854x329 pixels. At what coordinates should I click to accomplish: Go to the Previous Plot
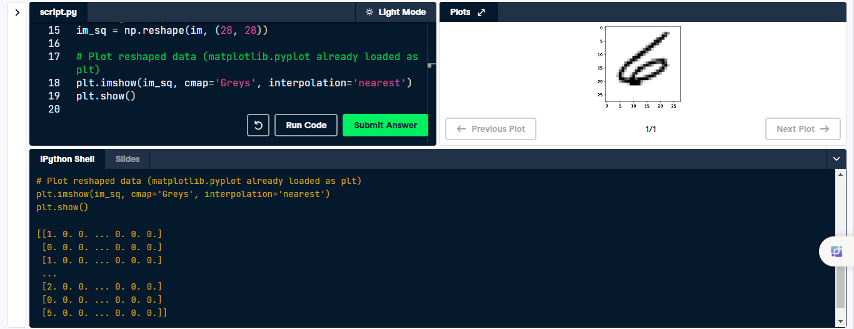tap(491, 129)
